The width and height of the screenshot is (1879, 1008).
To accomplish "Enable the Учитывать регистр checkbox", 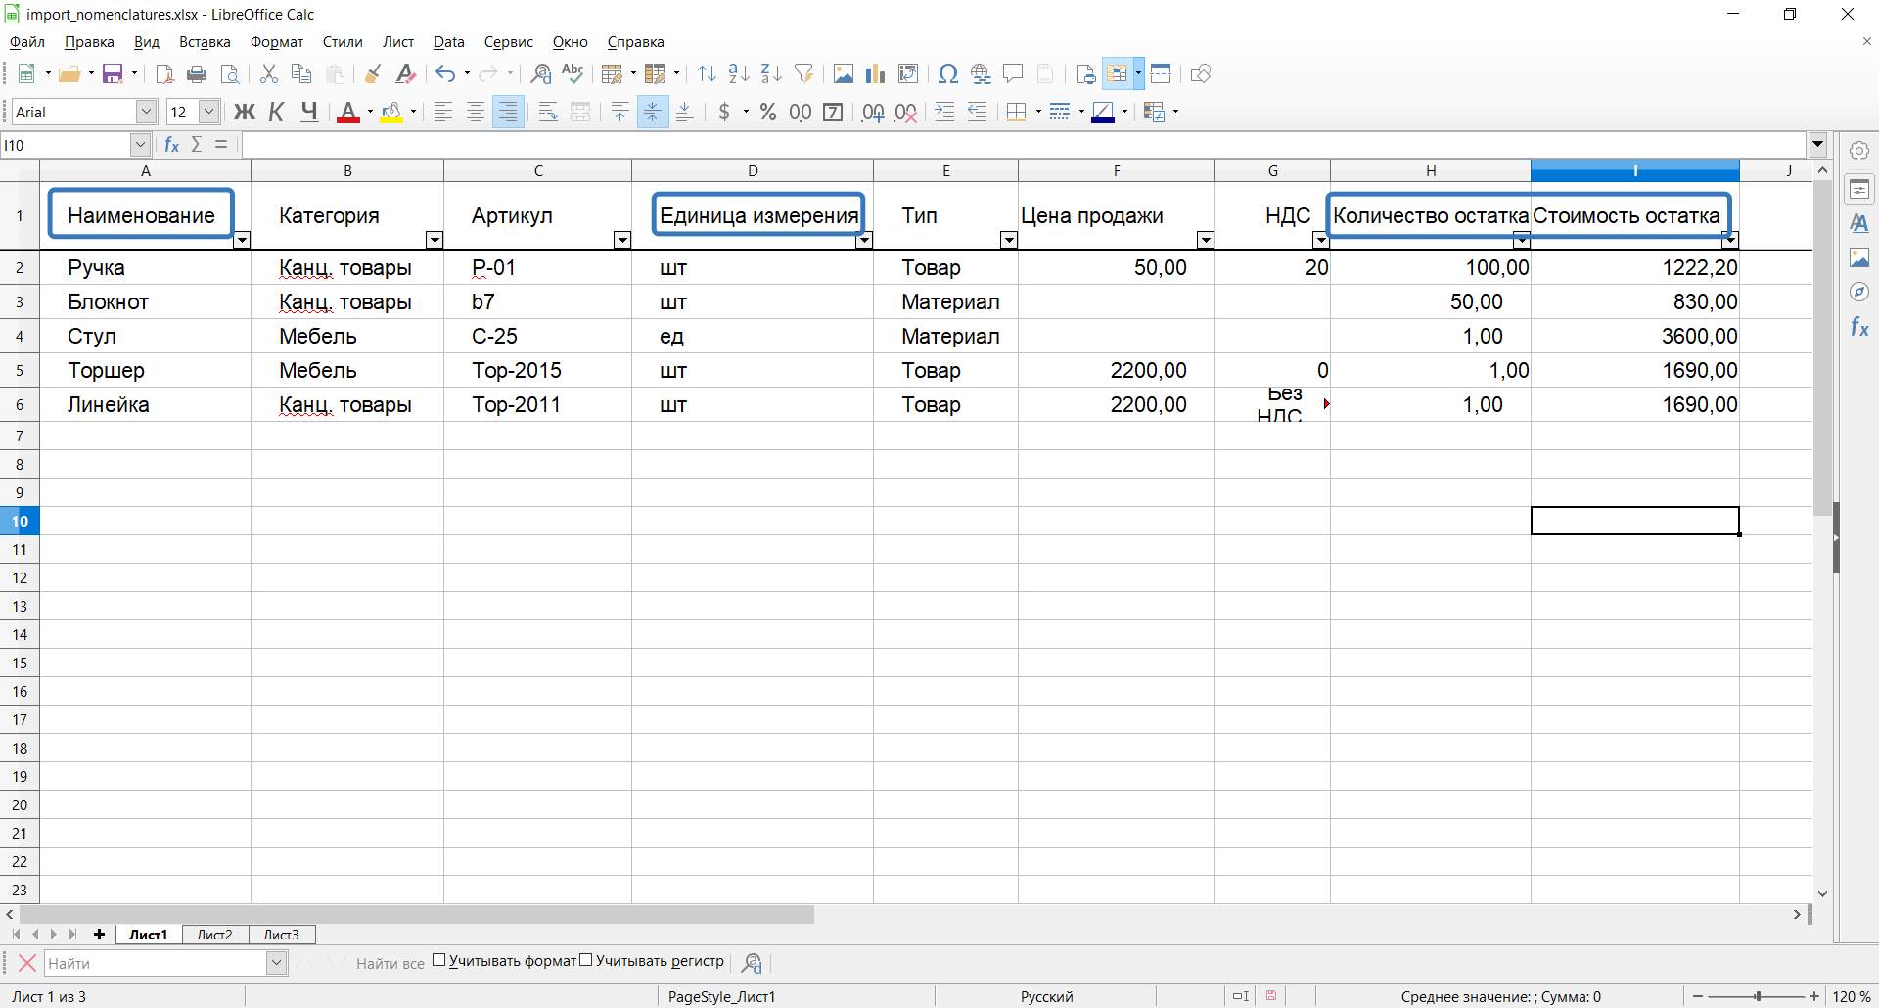I will [x=586, y=961].
